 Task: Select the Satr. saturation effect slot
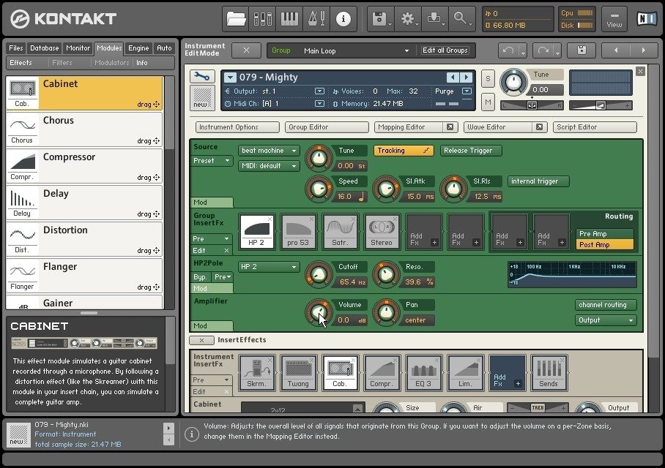340,232
